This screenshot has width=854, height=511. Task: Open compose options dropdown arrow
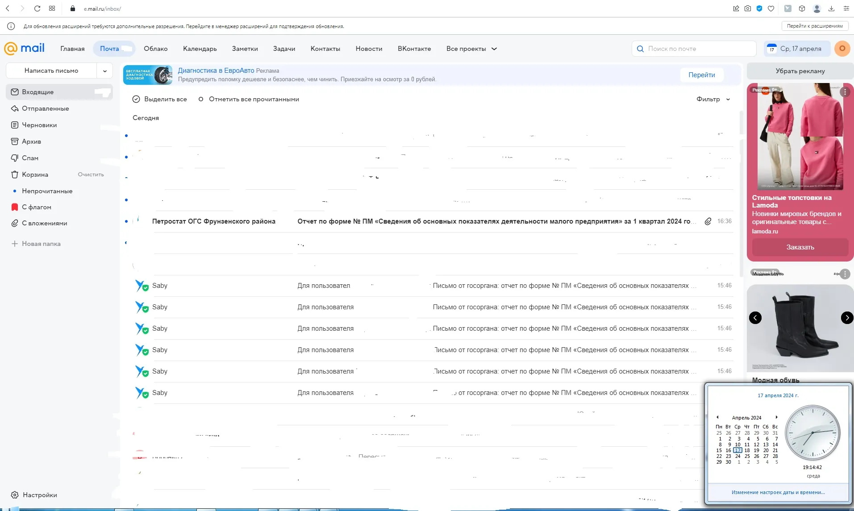(105, 71)
